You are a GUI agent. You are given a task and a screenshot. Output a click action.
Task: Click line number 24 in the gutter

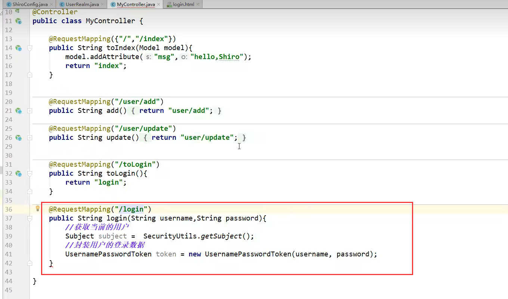[x=9, y=120]
